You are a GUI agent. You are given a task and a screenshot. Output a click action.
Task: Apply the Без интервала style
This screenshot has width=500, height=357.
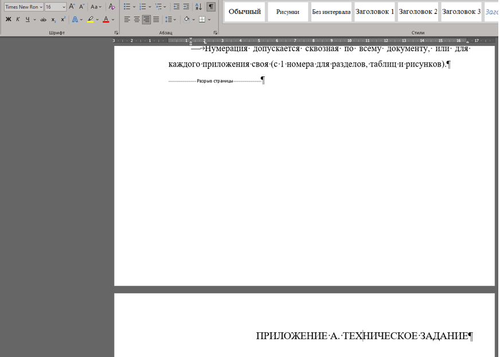pyautogui.click(x=331, y=11)
